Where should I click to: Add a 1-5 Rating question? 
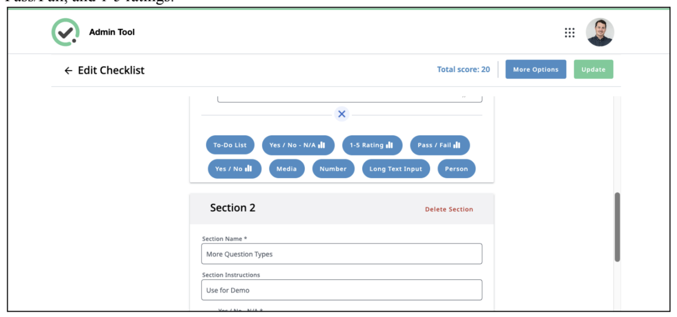(372, 145)
